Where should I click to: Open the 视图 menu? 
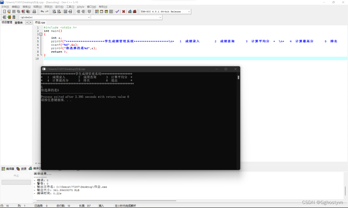tap(37, 7)
